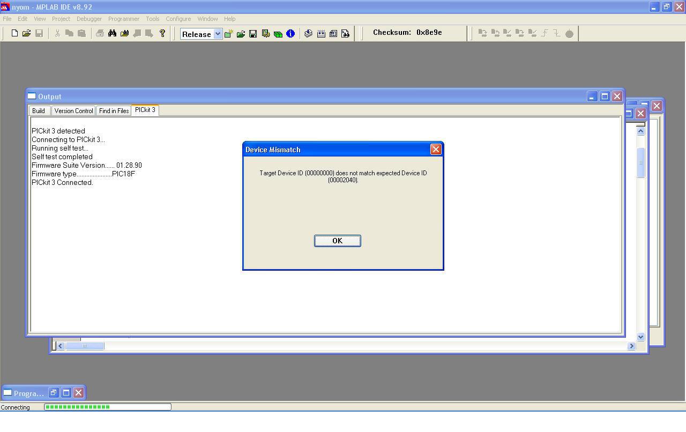Click the Copy icon in toolbar
686x432 pixels.
(69, 33)
